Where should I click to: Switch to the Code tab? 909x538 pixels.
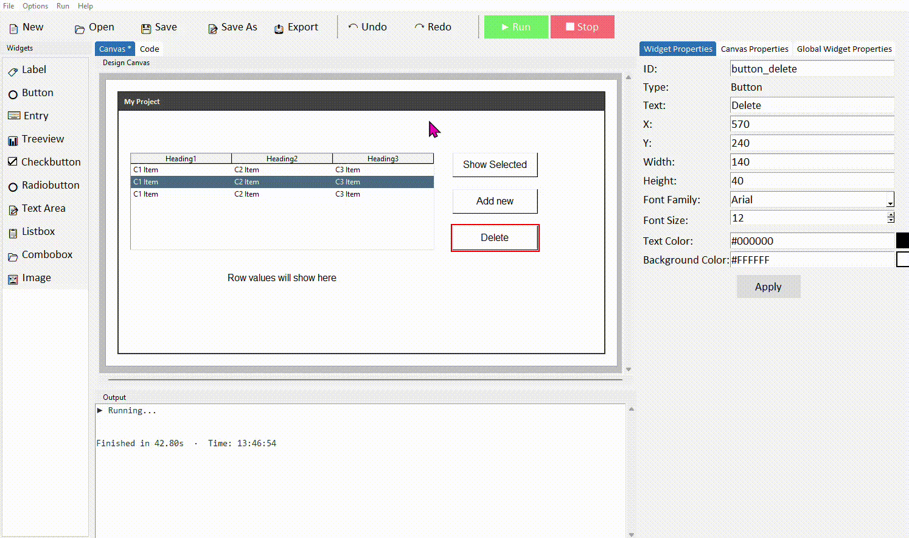tap(149, 49)
